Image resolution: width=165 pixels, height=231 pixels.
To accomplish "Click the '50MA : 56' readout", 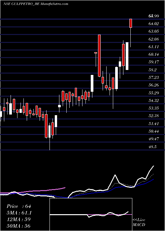I will [18, 226].
